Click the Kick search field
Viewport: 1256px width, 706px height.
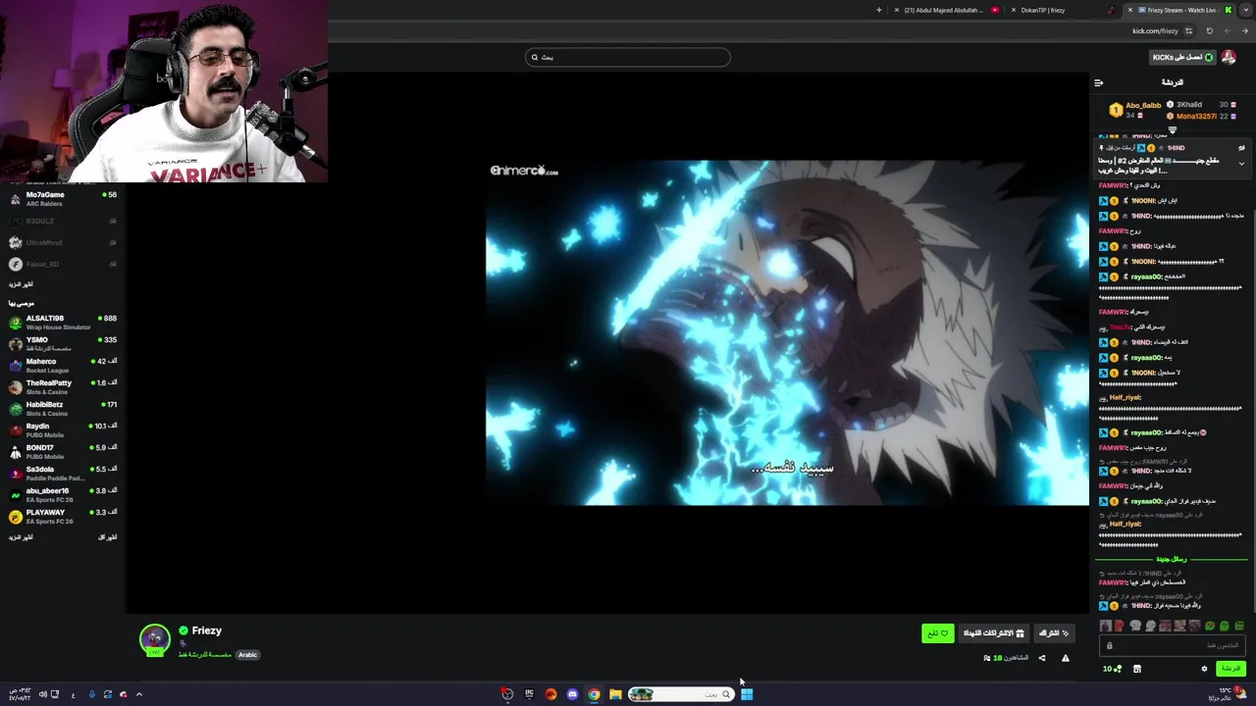click(x=628, y=57)
